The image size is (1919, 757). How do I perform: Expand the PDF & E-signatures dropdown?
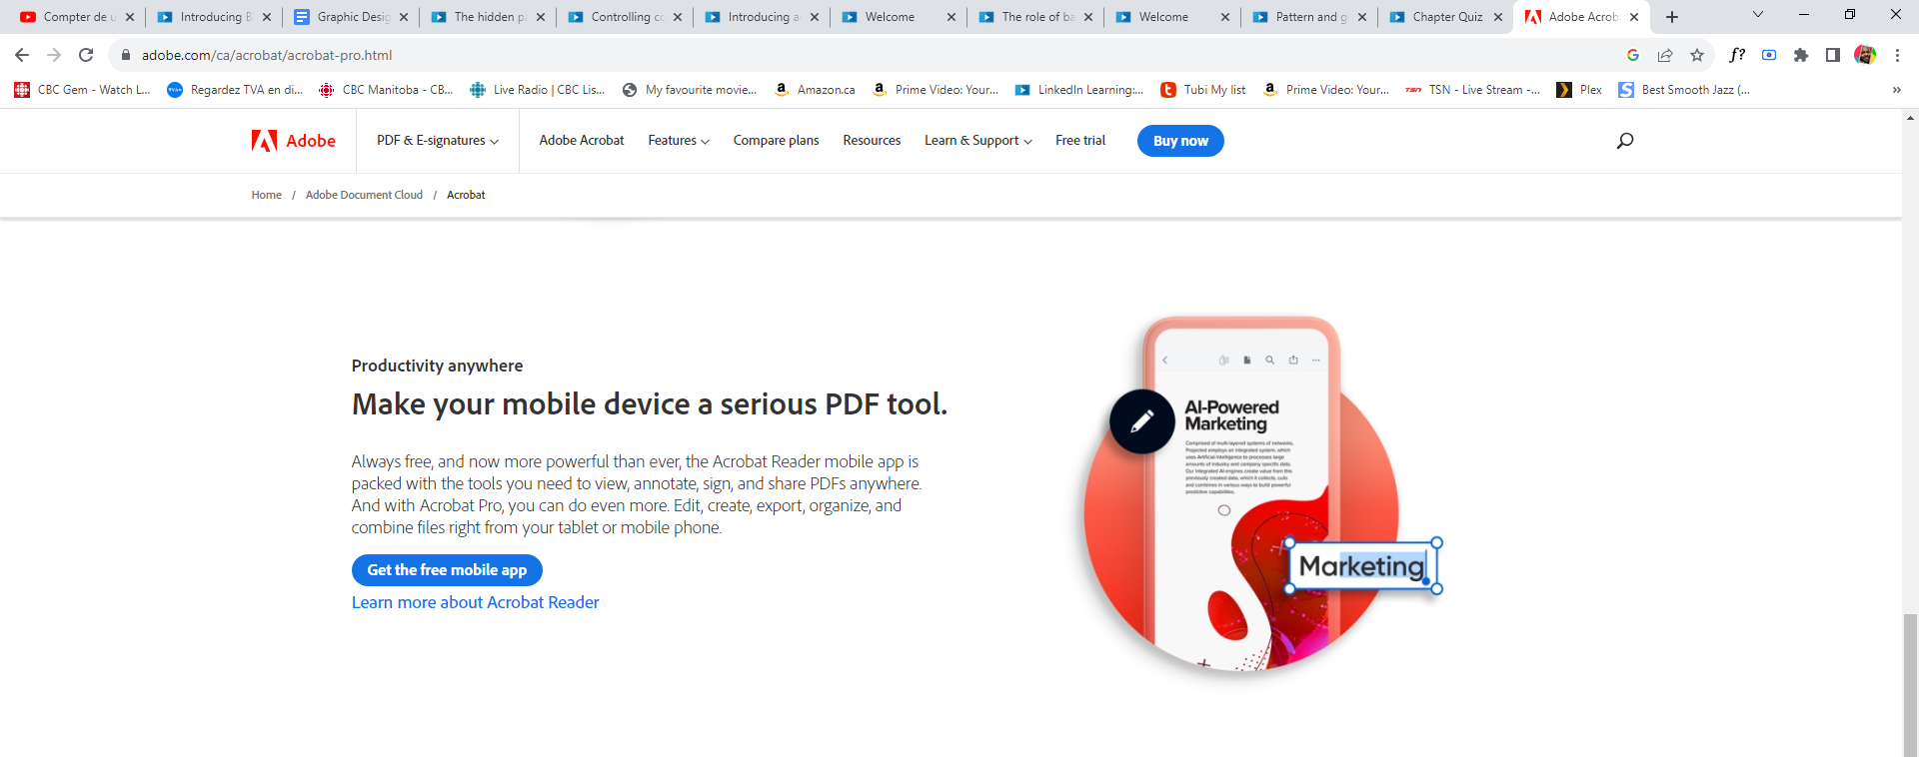pos(437,141)
